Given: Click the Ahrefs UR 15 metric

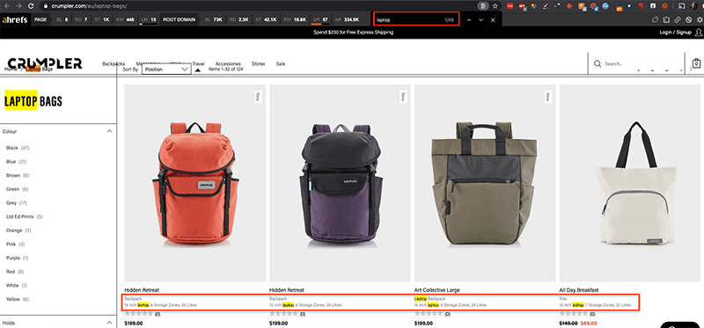Looking at the screenshot, I should (148, 19).
